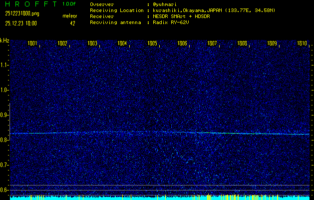Click the 1.1 kHz frequency label

[x=4, y=65]
